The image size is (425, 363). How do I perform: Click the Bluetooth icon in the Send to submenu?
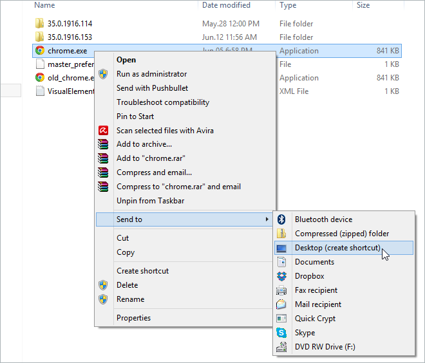pyautogui.click(x=281, y=219)
